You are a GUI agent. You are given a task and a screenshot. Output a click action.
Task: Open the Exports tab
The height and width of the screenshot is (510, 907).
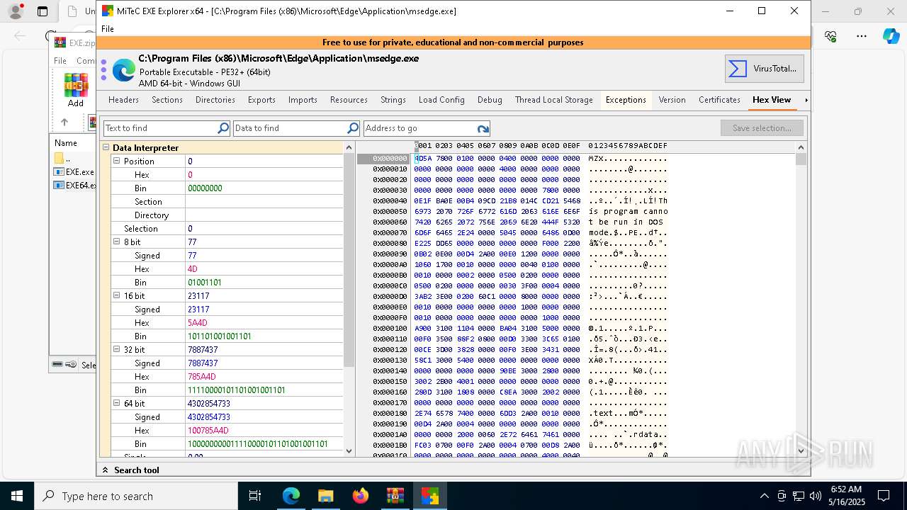(x=261, y=100)
